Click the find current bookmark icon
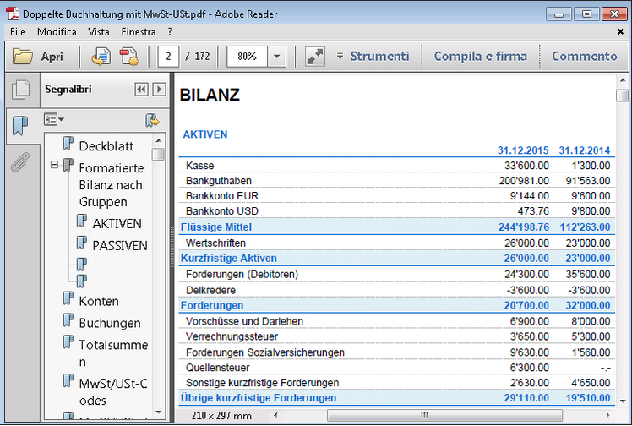632x426 pixels. 152,120
